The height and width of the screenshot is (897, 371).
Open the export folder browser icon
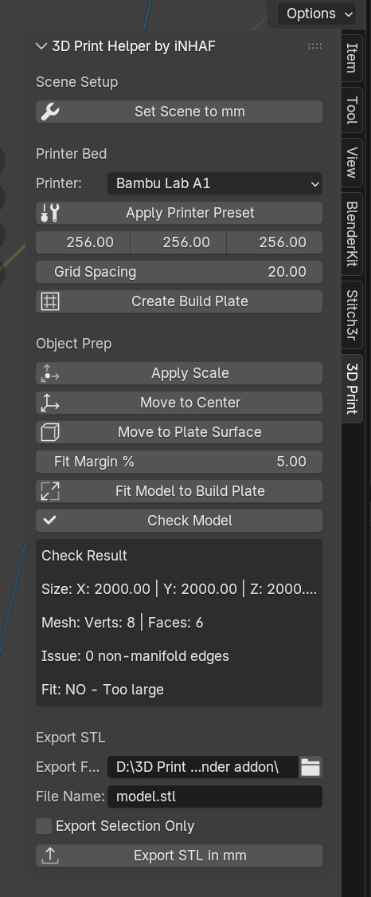pyautogui.click(x=310, y=767)
